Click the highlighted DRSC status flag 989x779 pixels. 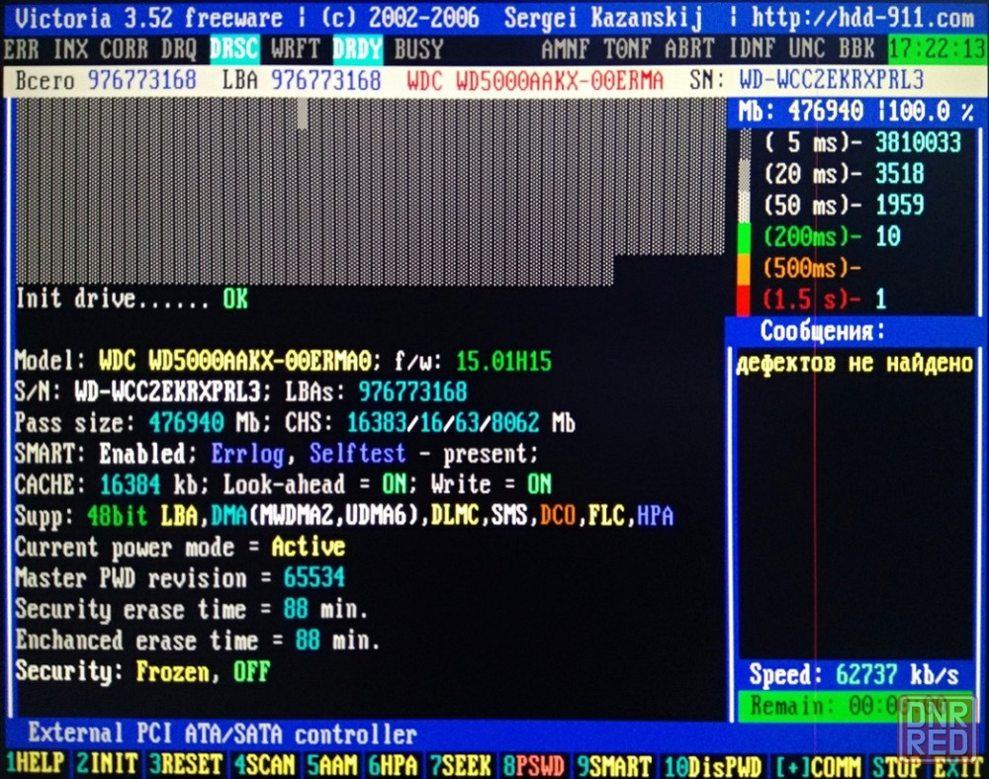pyautogui.click(x=234, y=47)
